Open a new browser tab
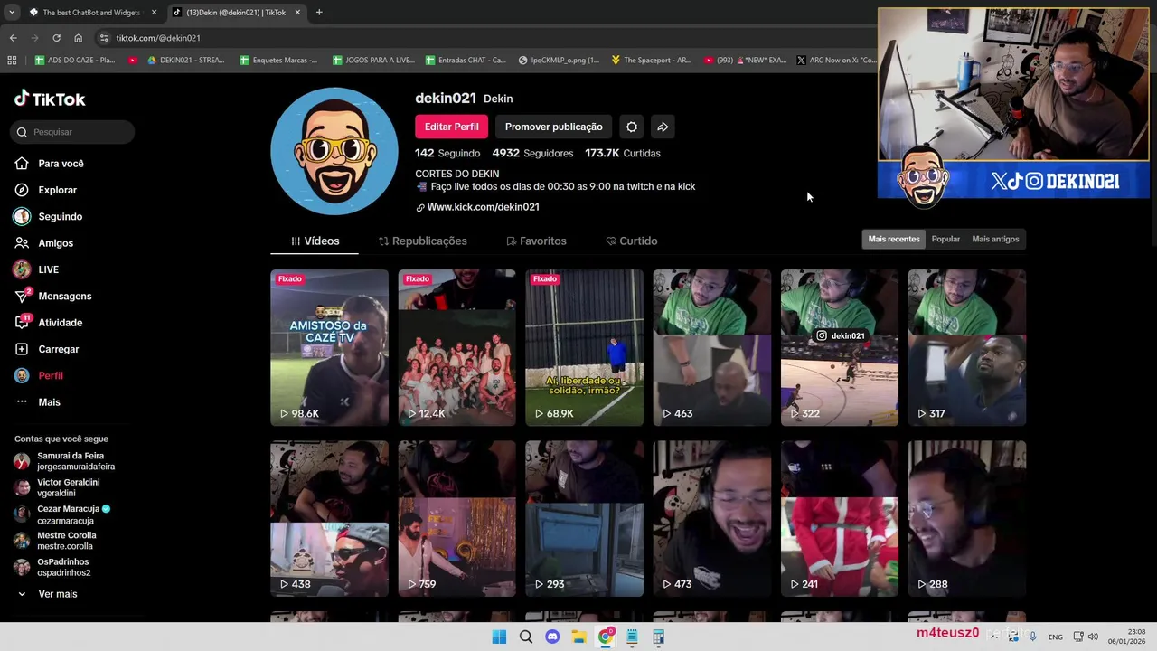 [319, 13]
